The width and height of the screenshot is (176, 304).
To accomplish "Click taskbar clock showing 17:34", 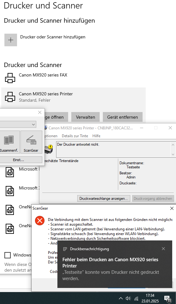I will click(150, 298).
